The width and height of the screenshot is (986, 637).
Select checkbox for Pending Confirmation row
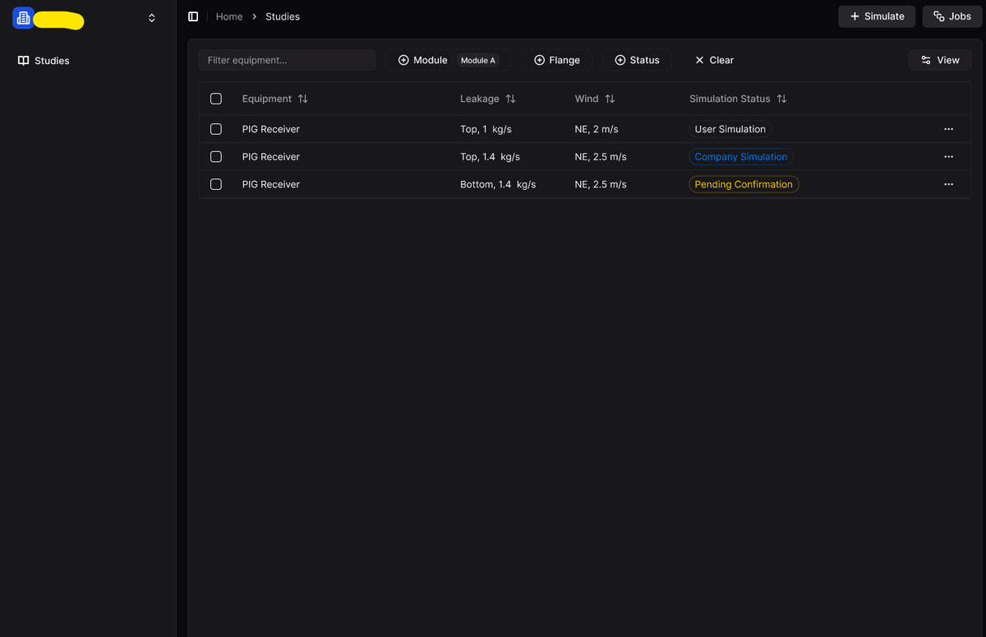point(216,184)
